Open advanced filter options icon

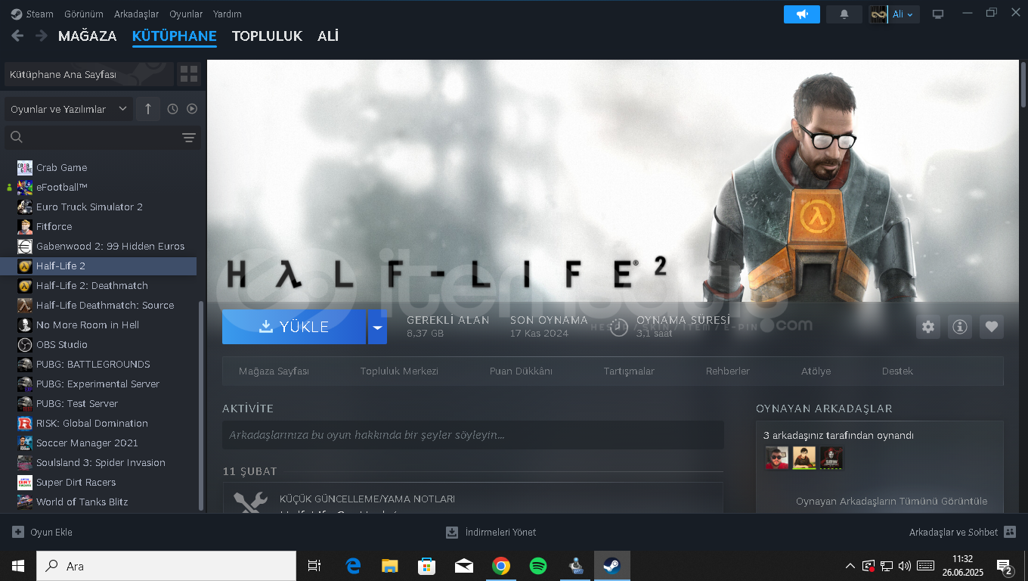[x=189, y=137]
